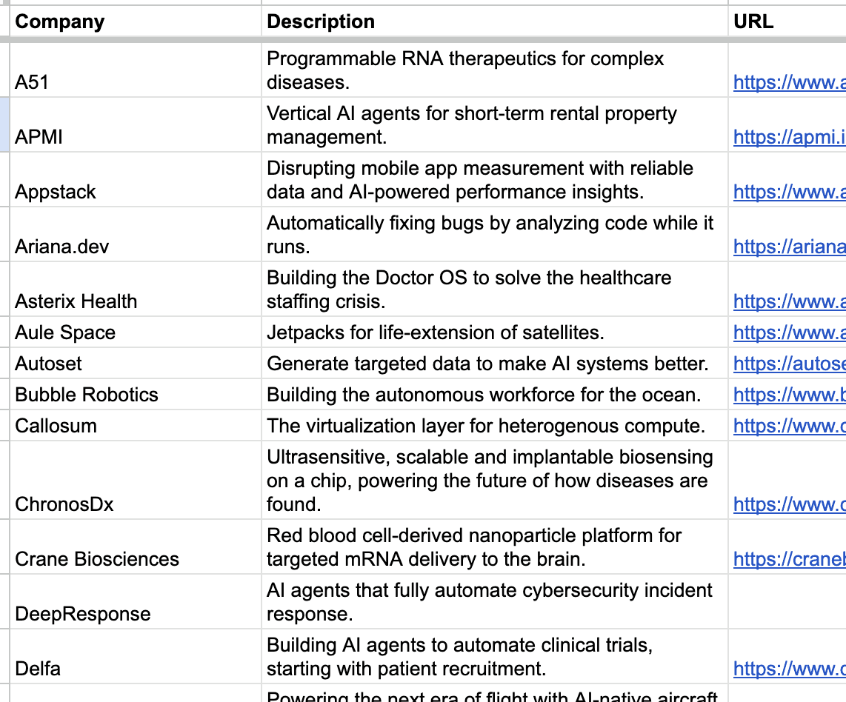Open the URL link in the Callosum row
This screenshot has width=846, height=702.
pyautogui.click(x=790, y=425)
